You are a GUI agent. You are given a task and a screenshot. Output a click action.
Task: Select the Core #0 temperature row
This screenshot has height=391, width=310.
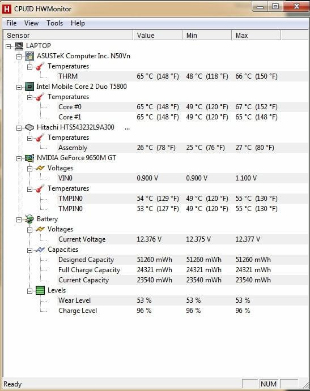[182, 107]
